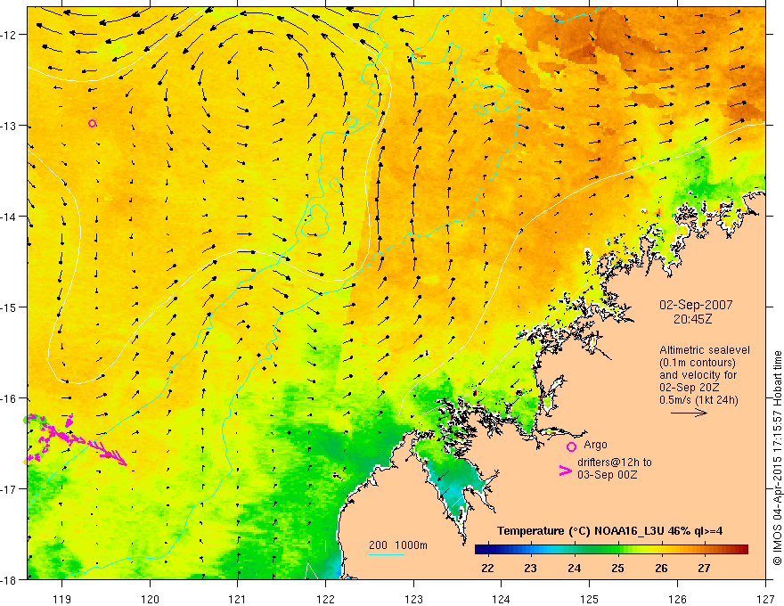
Task: Click the '200 1000m' isobath label
Action: point(398,545)
